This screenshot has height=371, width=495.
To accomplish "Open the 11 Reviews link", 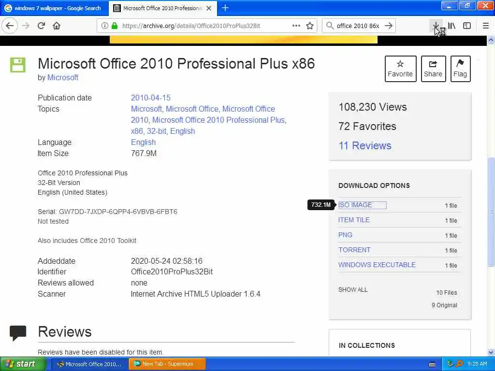I will tap(365, 145).
